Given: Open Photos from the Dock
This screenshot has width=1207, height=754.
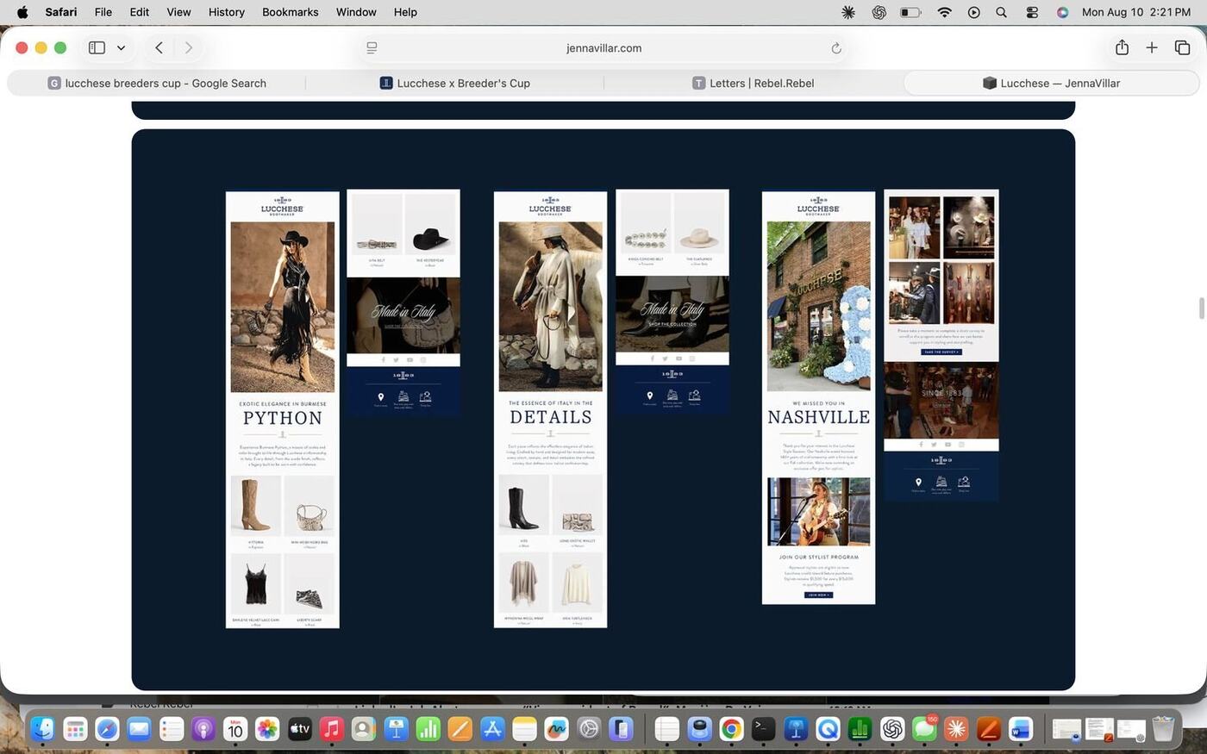Looking at the screenshot, I should pos(267,730).
